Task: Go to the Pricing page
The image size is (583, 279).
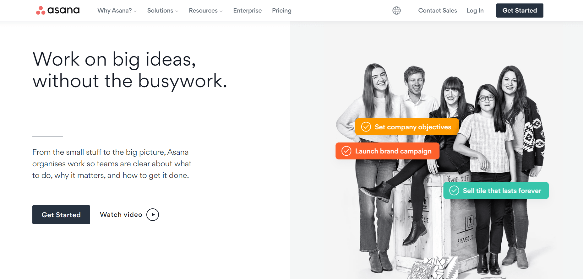Action: pos(282,10)
